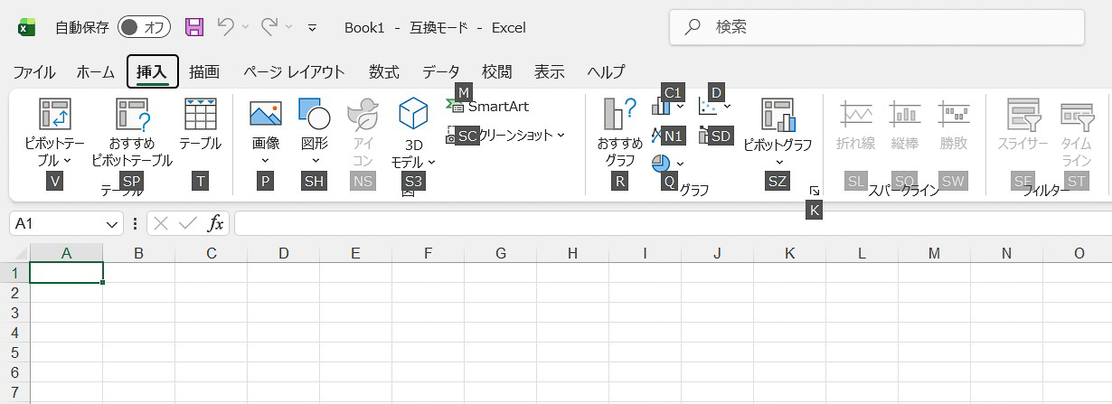Click the 画像 pictures icon
This screenshot has width=1112, height=404.
pos(265,114)
